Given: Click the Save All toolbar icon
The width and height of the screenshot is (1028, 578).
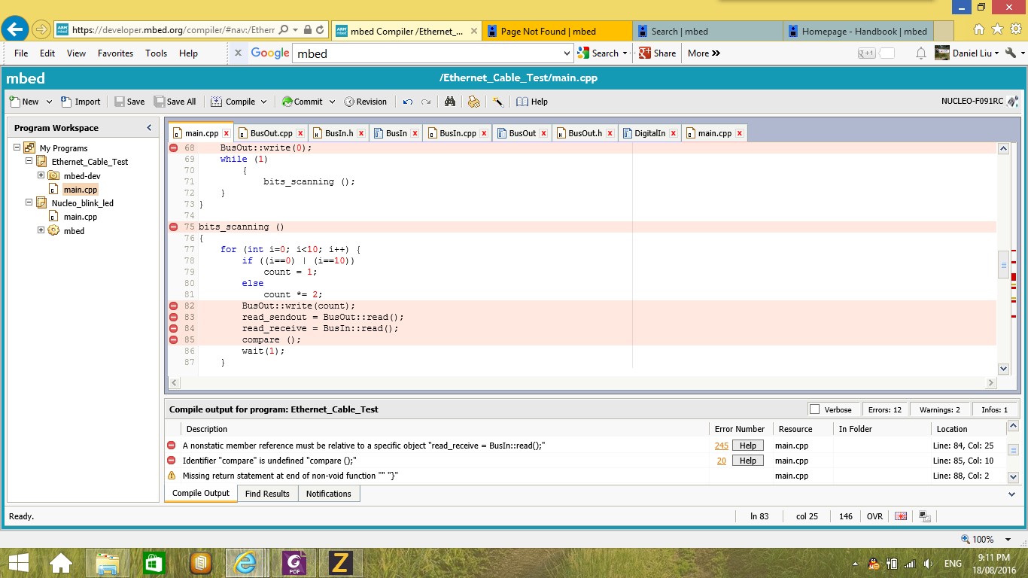Looking at the screenshot, I should 175,102.
